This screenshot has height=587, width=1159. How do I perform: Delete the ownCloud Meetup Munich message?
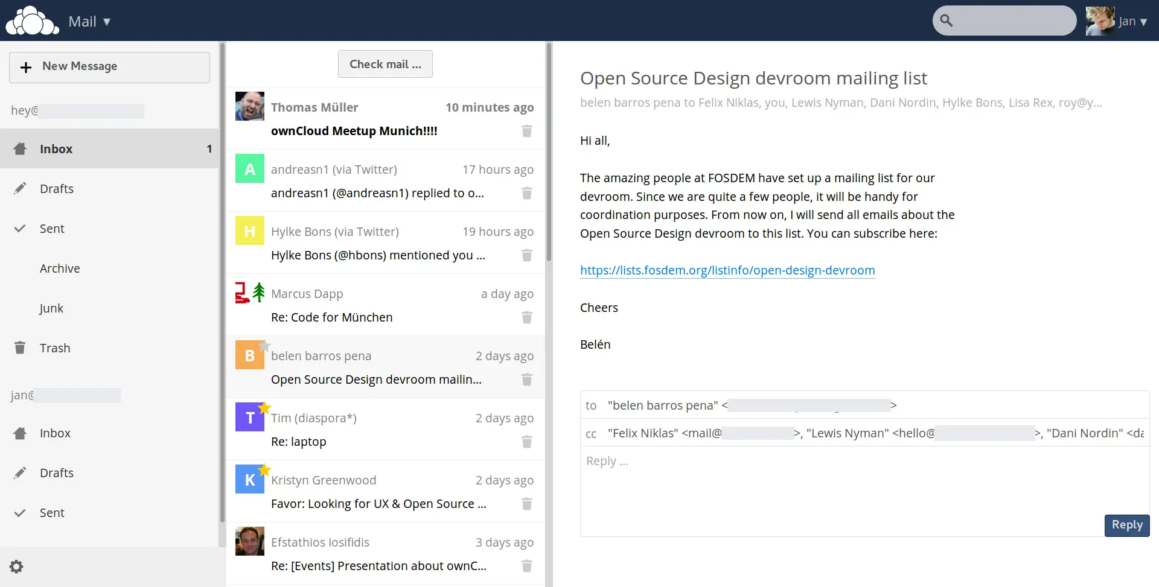click(x=527, y=131)
